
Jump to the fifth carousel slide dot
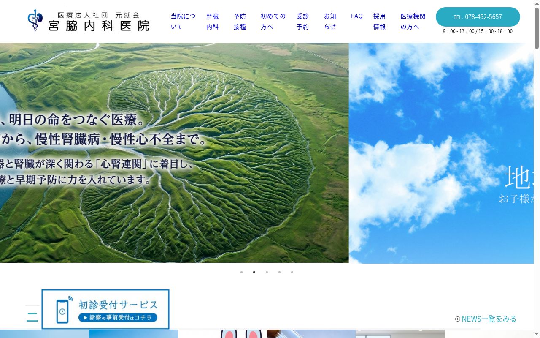pyautogui.click(x=292, y=272)
